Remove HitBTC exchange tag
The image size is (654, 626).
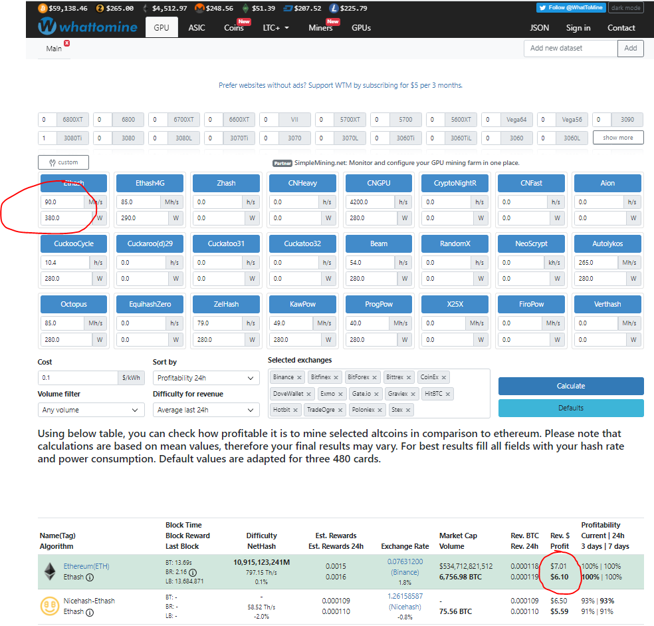pyautogui.click(x=447, y=394)
